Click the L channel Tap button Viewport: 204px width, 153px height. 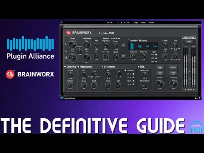pyautogui.click(x=124, y=45)
